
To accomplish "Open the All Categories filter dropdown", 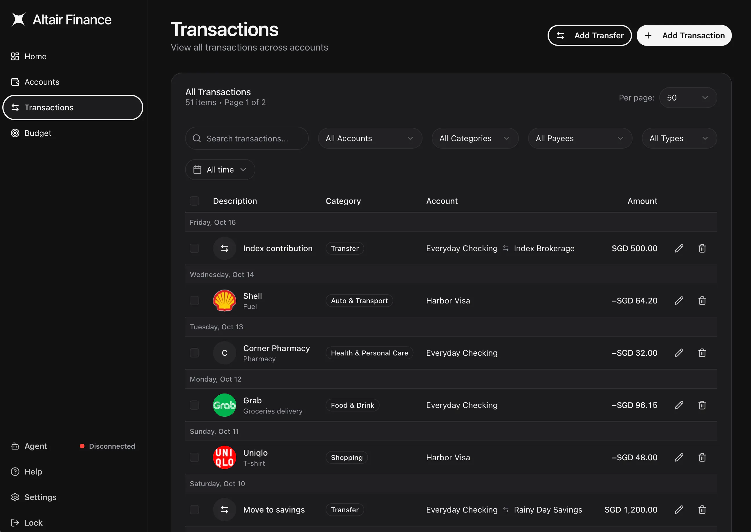I will [475, 138].
